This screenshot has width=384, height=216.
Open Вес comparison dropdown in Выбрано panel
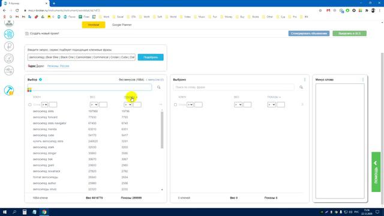coord(238,105)
